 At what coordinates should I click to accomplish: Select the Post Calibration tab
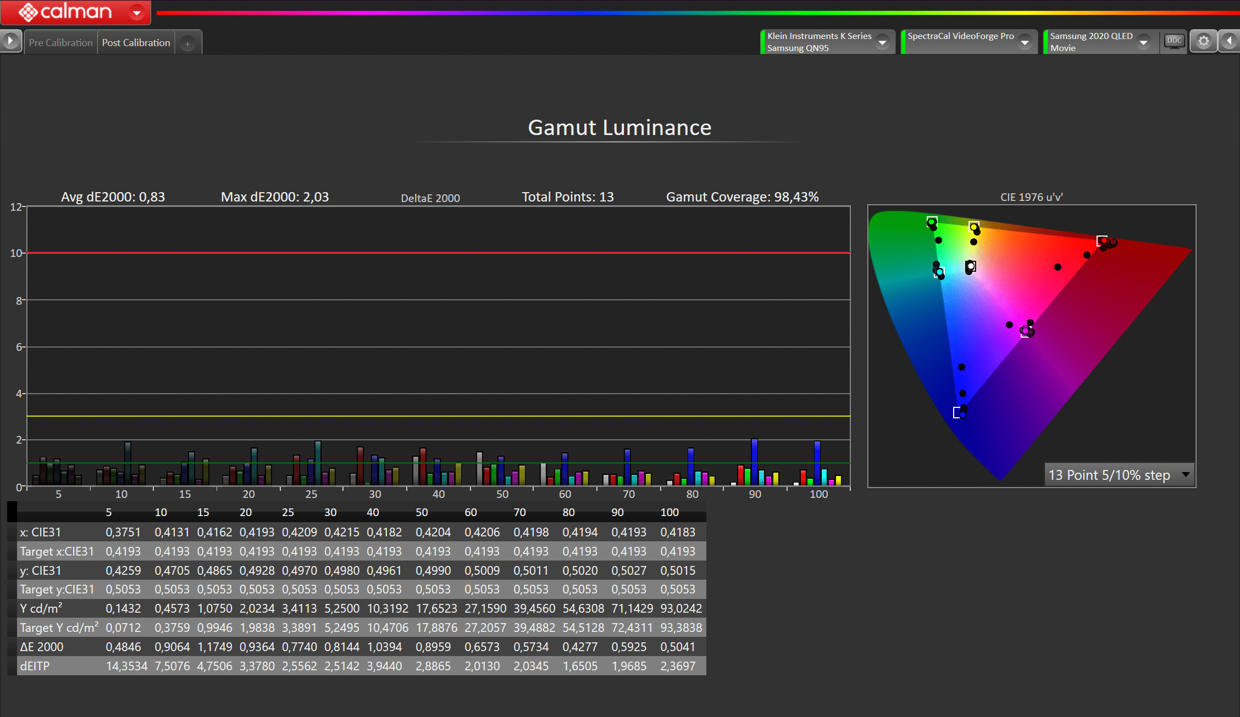136,42
